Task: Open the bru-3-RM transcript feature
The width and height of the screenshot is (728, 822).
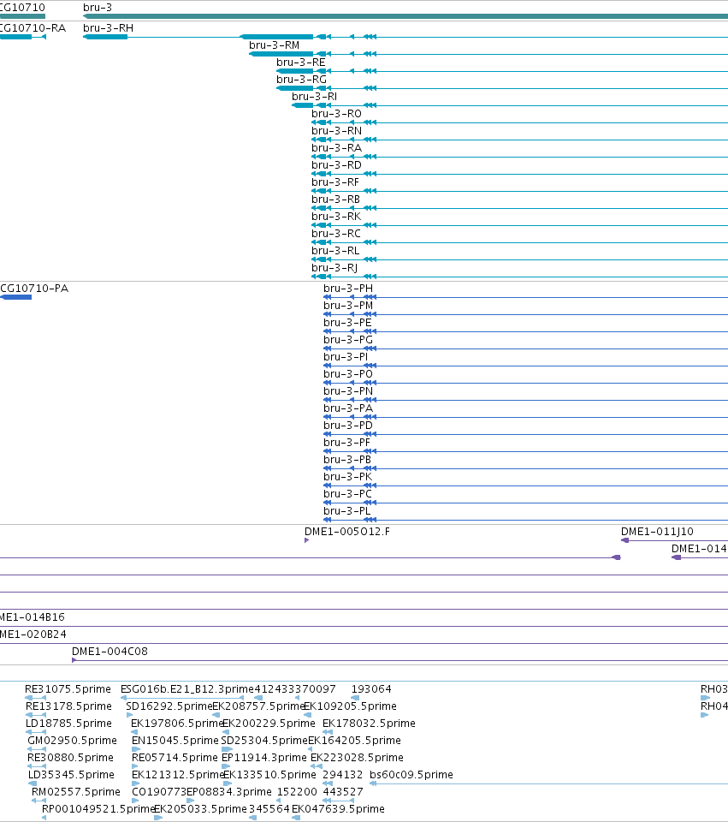Action: coord(274,45)
